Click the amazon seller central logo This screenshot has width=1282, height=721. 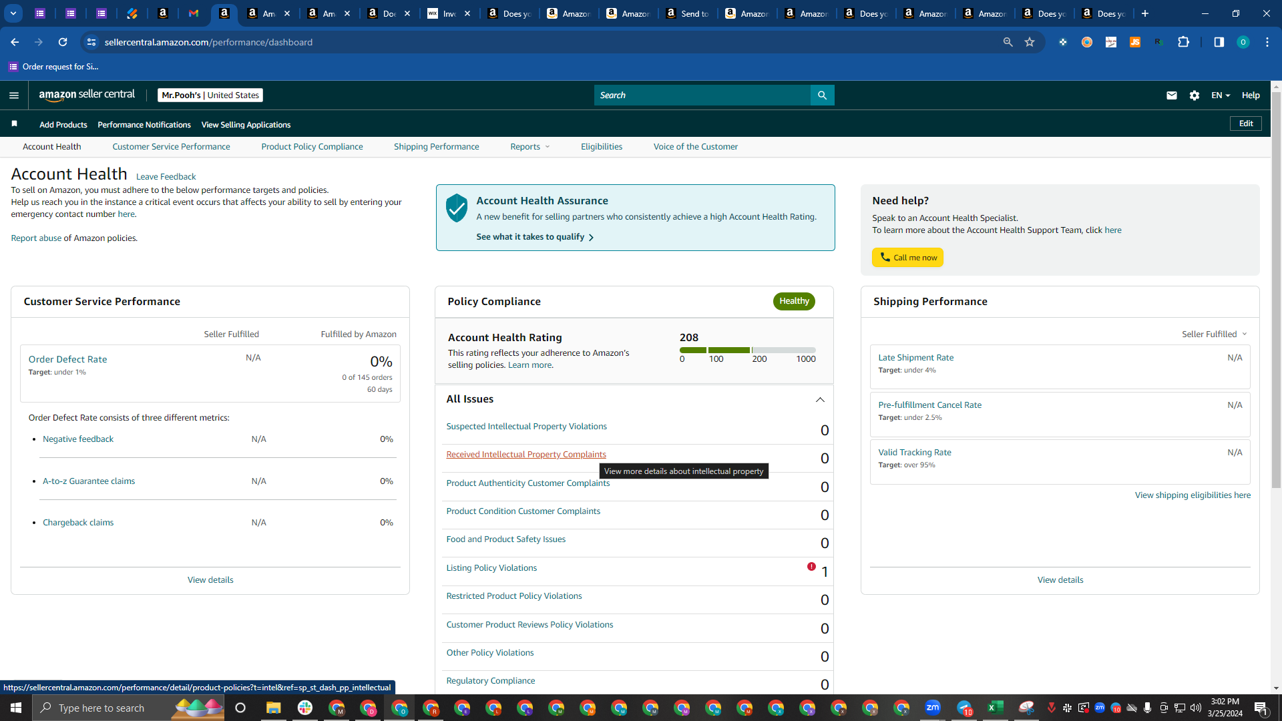tap(87, 95)
